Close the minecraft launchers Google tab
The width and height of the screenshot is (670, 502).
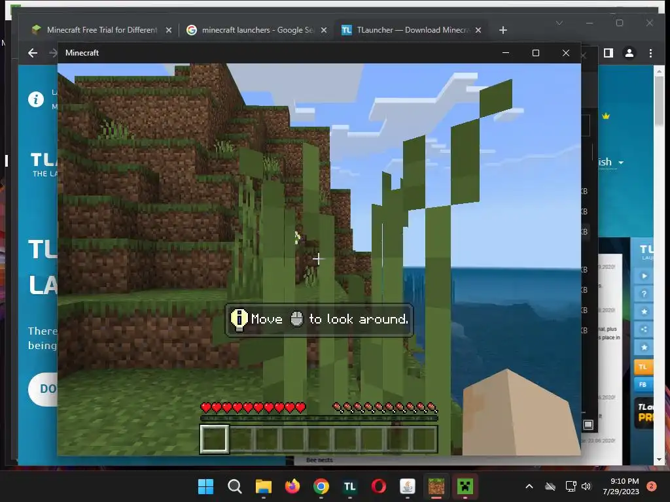tap(324, 30)
